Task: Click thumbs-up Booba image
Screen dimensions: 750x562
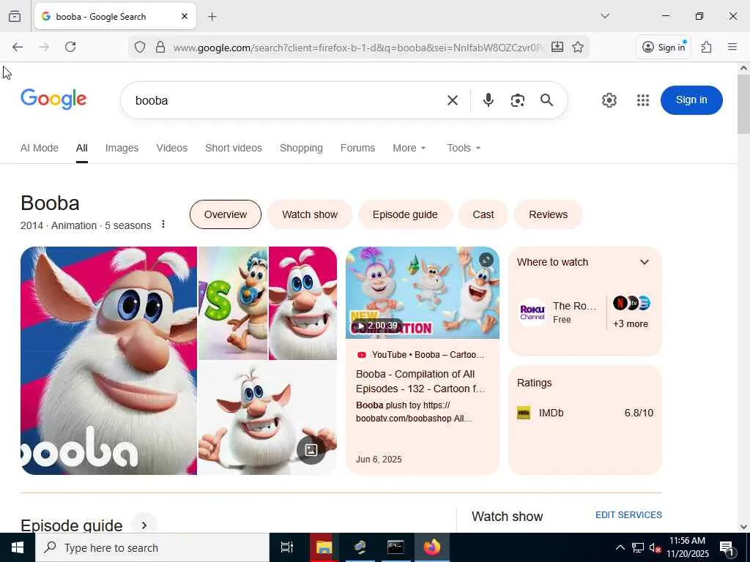Action: pos(267,418)
